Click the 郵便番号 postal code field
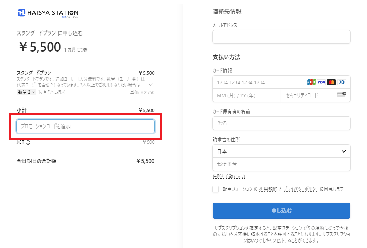 281,164
